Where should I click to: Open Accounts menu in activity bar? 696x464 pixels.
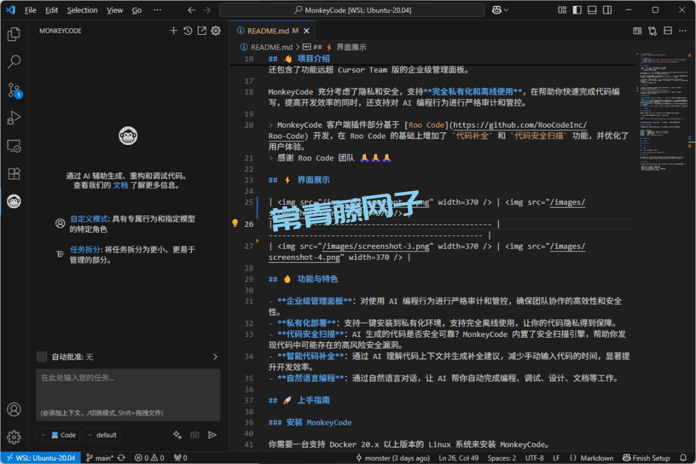14,409
